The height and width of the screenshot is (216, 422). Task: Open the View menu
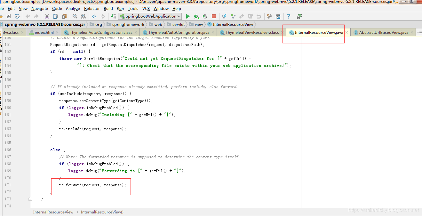(x=23, y=9)
